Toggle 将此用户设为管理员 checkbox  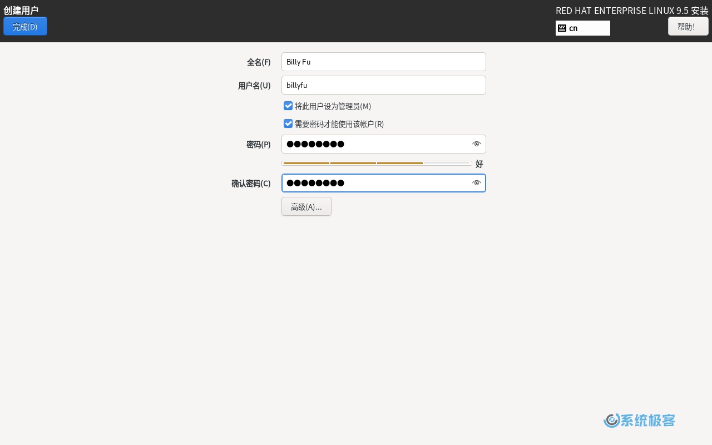click(288, 106)
